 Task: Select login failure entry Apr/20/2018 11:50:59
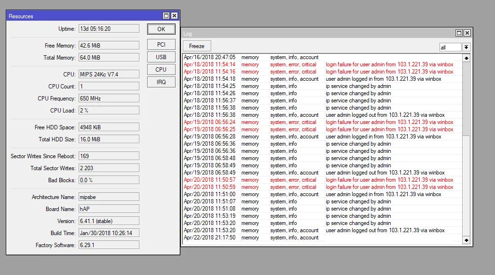[323, 187]
